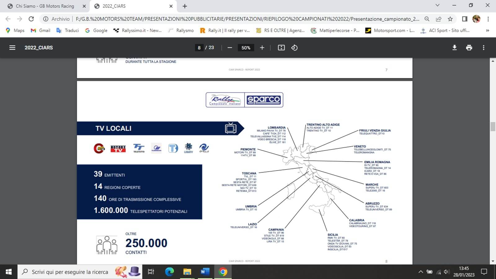Click the file address bar URL

(247, 19)
